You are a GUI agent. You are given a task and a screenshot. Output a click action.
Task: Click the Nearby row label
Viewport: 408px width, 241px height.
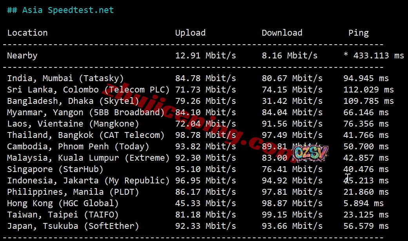22,56
